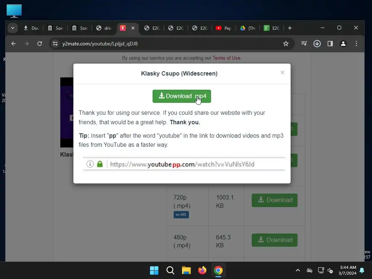This screenshot has height=279, width=372.
Task: Click the video thumbnail behind the dialog
Action: (67, 113)
